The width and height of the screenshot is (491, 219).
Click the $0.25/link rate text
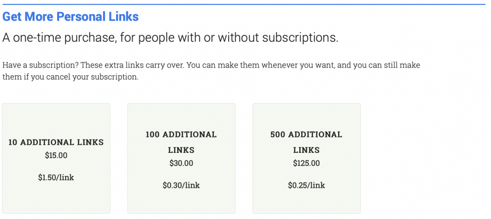(306, 185)
